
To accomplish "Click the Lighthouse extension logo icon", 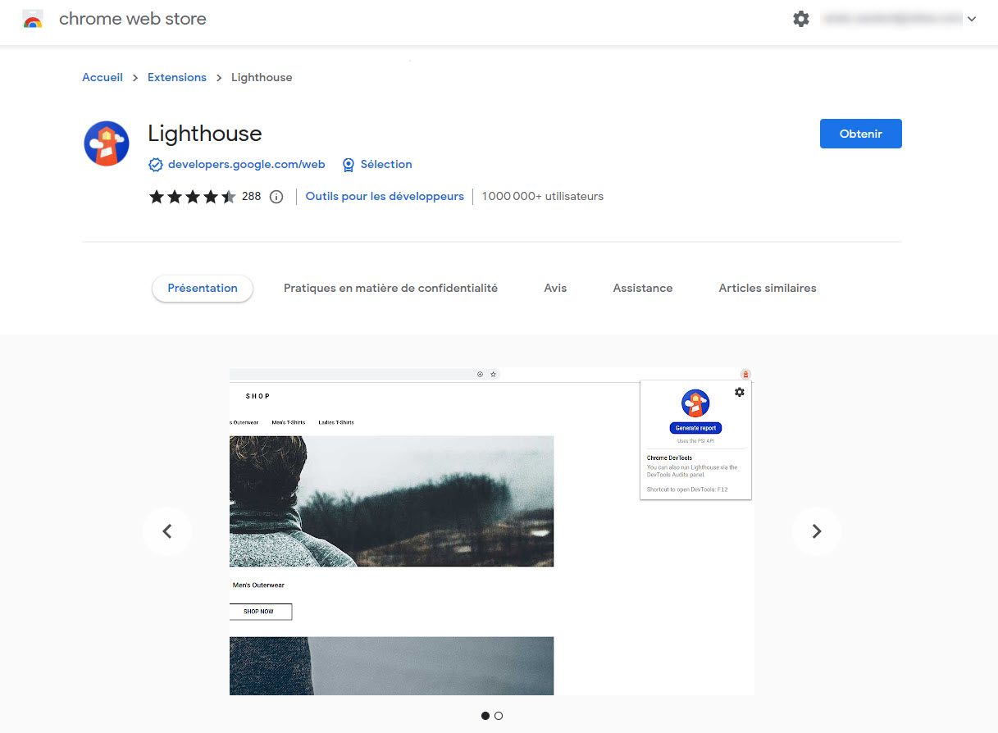I will (x=106, y=143).
